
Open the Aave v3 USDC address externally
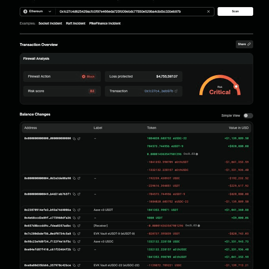79,241
